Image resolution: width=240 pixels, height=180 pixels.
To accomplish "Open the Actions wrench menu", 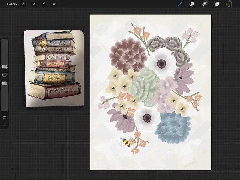I will pyautogui.click(x=23, y=4).
